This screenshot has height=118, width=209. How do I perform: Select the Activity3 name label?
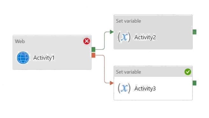tap(145, 88)
